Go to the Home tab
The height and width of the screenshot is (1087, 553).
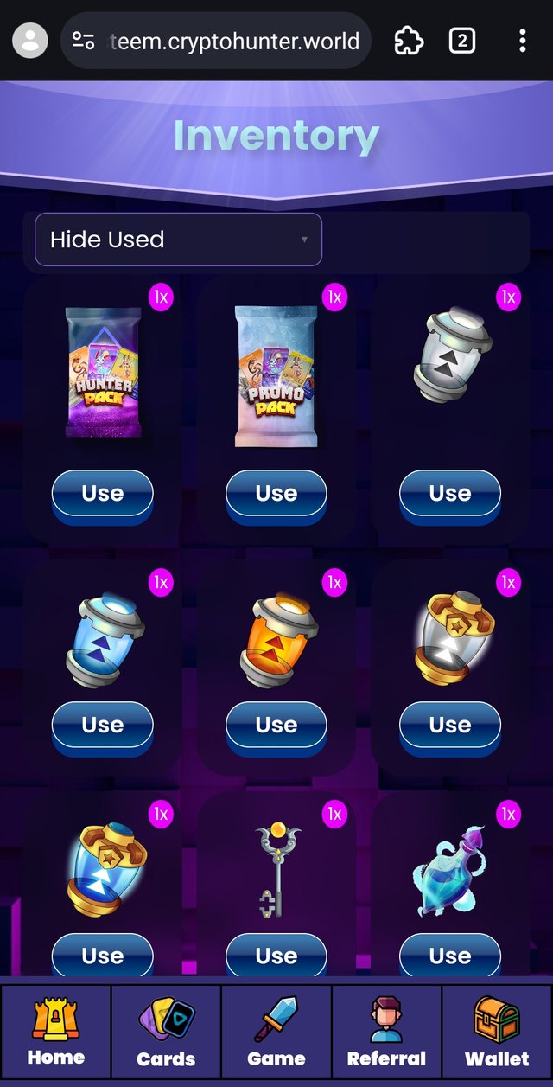coord(56,1032)
